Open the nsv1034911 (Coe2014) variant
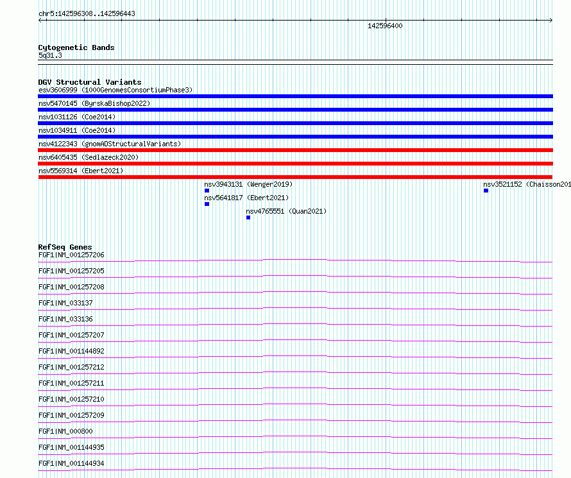The height and width of the screenshot is (478, 571). 77,130
